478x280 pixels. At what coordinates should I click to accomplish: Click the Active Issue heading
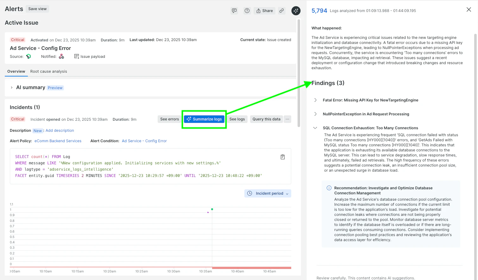pos(22,23)
